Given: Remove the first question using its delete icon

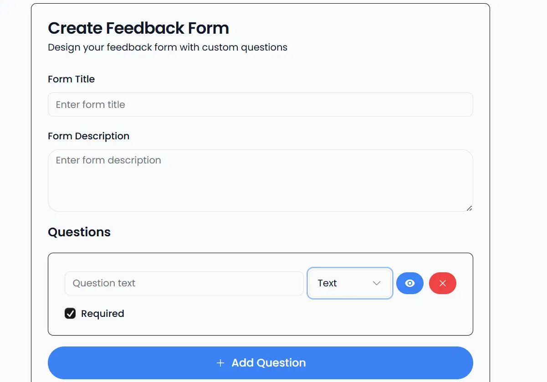Looking at the screenshot, I should coord(442,283).
